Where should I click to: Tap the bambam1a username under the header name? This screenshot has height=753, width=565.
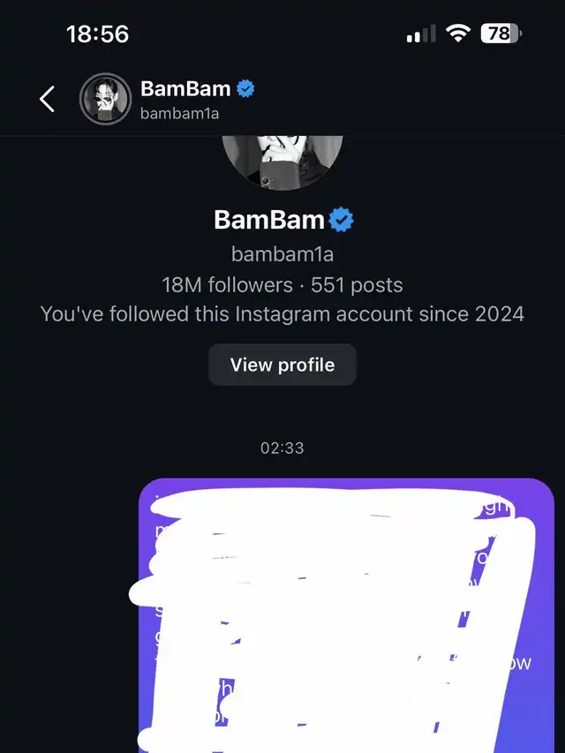179,114
